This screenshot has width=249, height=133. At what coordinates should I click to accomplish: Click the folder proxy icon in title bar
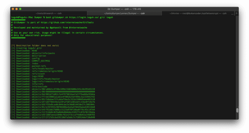coord(109,9)
